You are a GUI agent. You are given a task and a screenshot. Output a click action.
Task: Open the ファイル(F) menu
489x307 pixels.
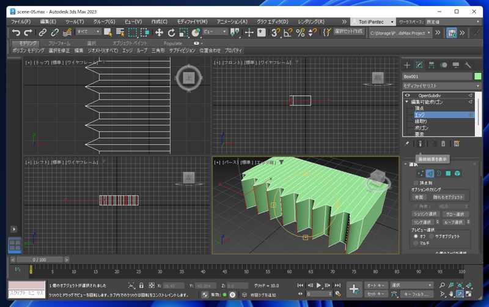pyautogui.click(x=21, y=21)
